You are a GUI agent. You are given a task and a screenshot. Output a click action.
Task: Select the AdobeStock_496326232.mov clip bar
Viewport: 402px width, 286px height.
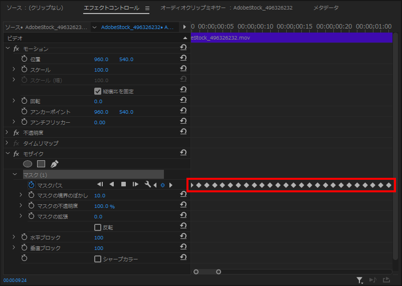[292, 38]
